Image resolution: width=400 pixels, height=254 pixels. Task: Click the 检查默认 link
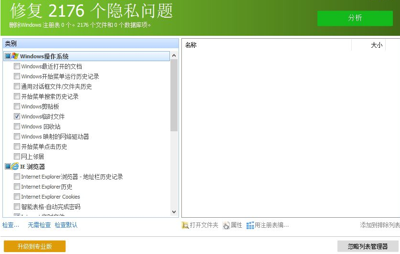(66, 225)
